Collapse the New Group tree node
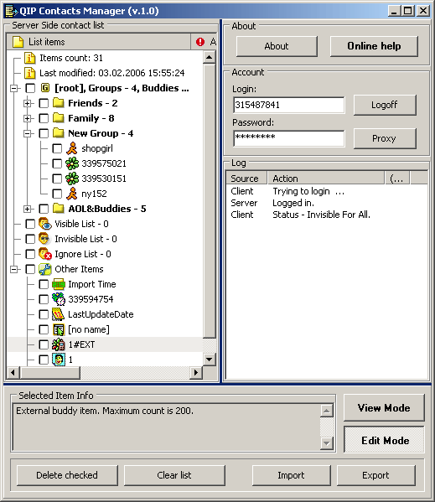This screenshot has height=502, width=435. pos(28,133)
